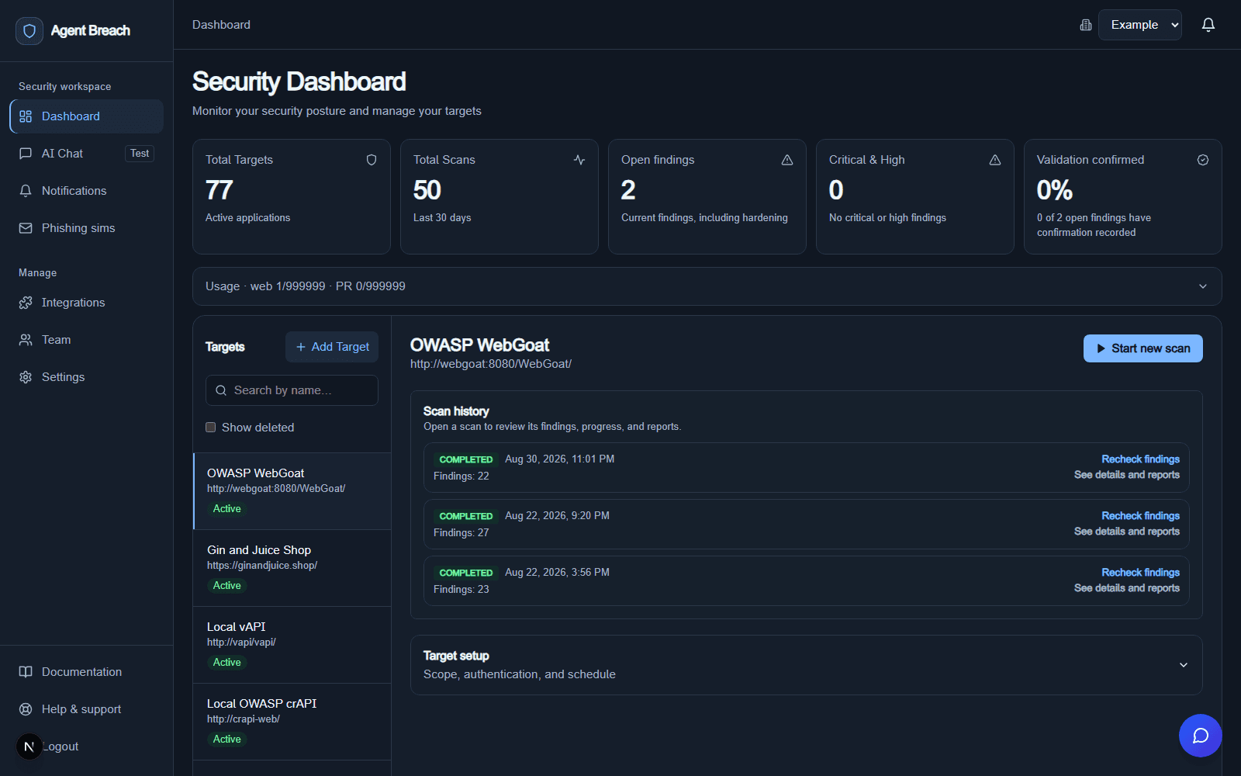Image resolution: width=1241 pixels, height=776 pixels.
Task: Click the Active badge under Gin and Juice Shop
Action: point(226,586)
